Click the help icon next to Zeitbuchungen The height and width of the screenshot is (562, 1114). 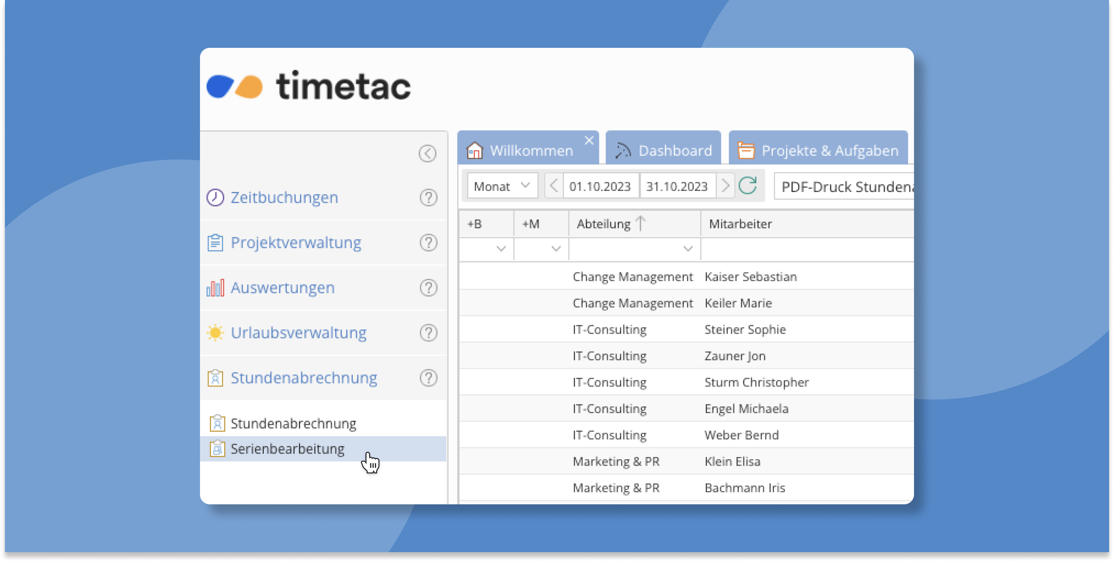coord(428,198)
